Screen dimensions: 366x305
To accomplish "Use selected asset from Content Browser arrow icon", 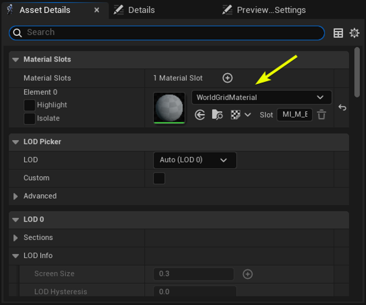I will click(200, 115).
